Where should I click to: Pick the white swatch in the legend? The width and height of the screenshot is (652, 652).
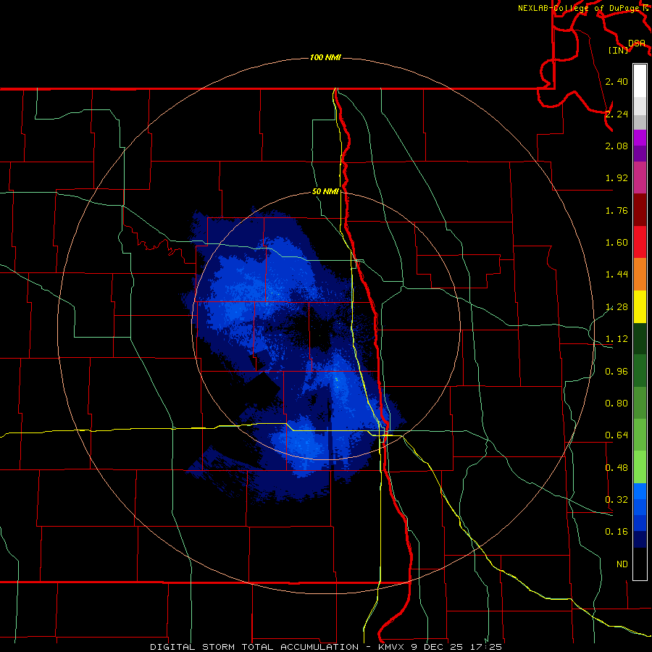click(x=640, y=80)
